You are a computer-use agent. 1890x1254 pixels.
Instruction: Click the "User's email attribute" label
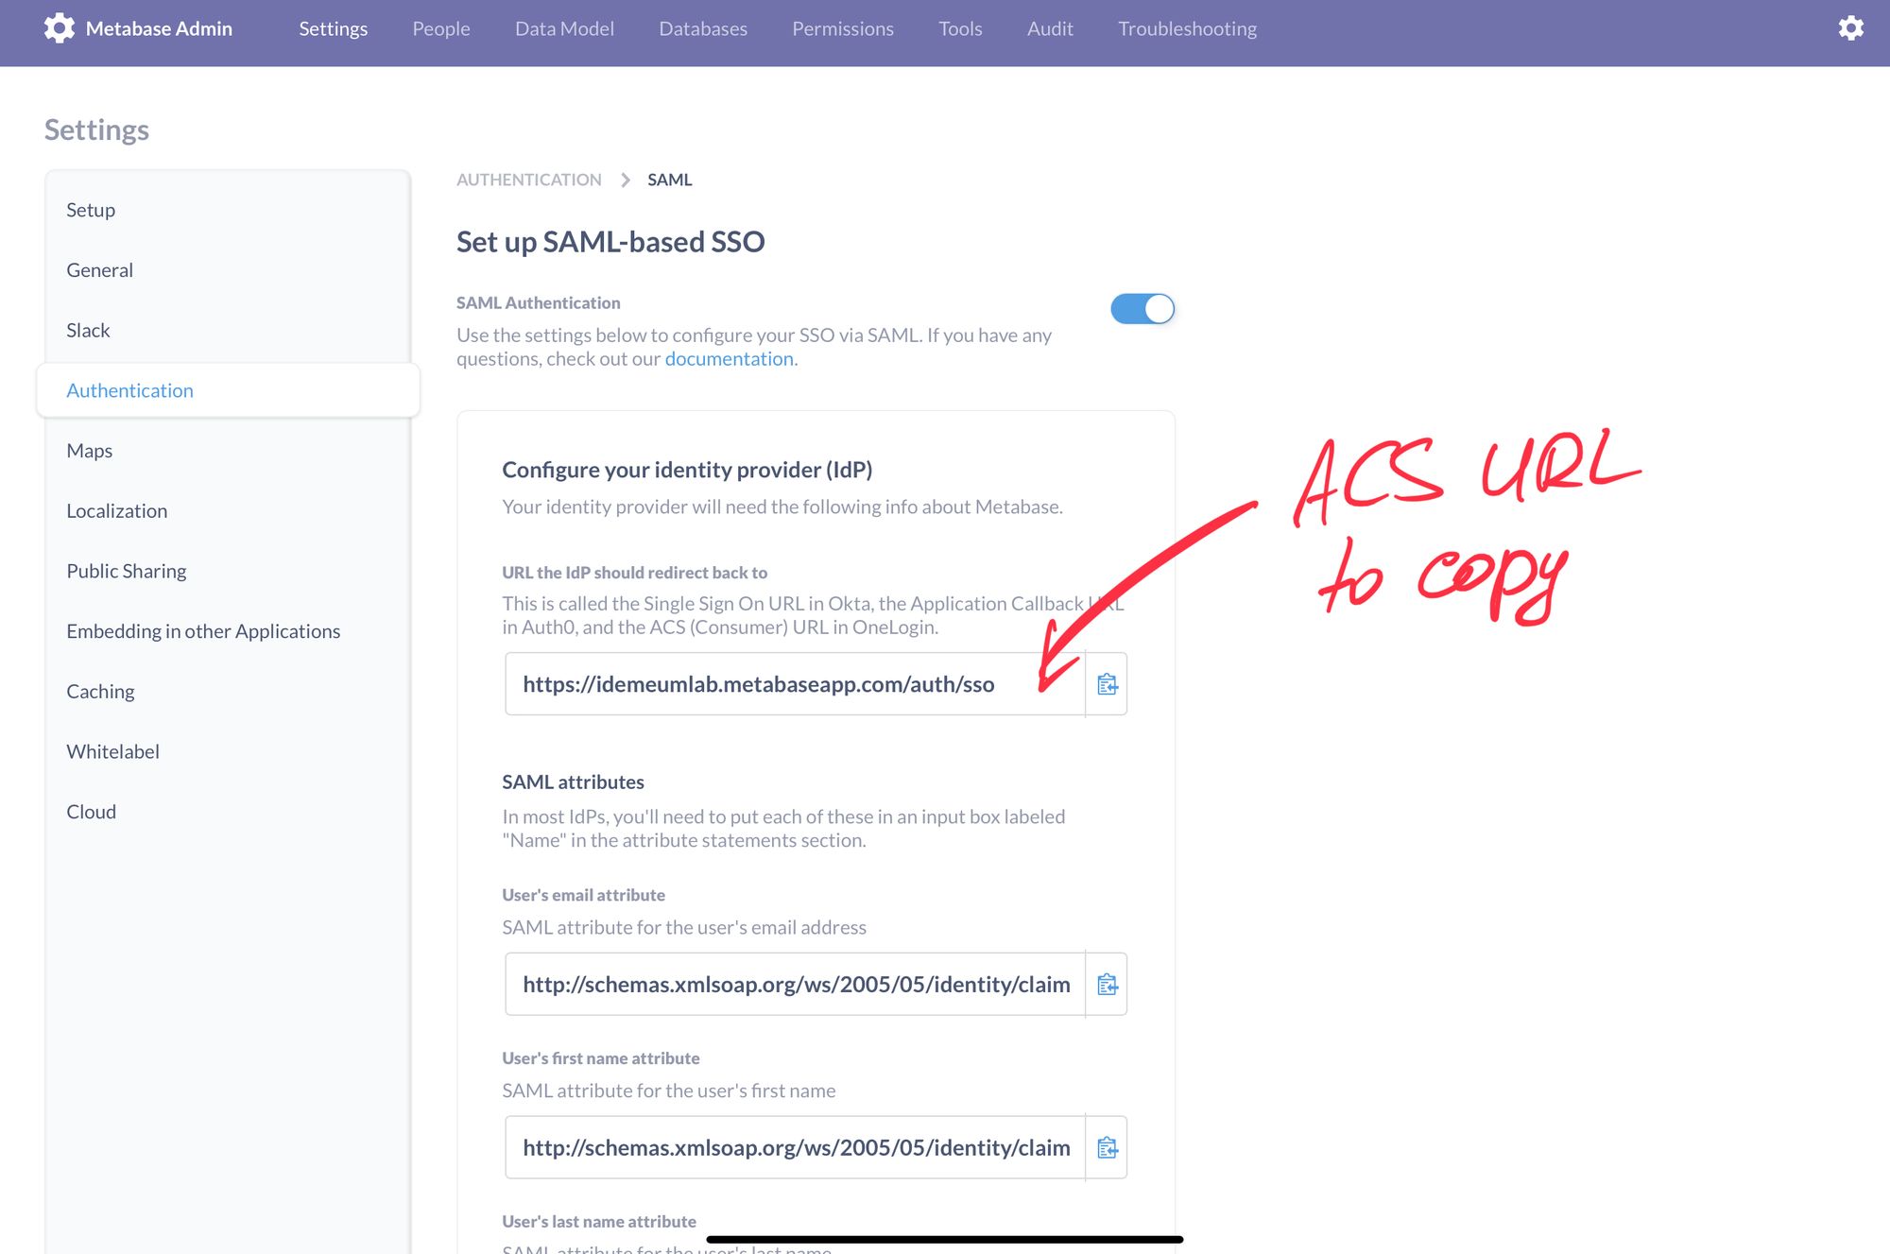[x=583, y=895]
